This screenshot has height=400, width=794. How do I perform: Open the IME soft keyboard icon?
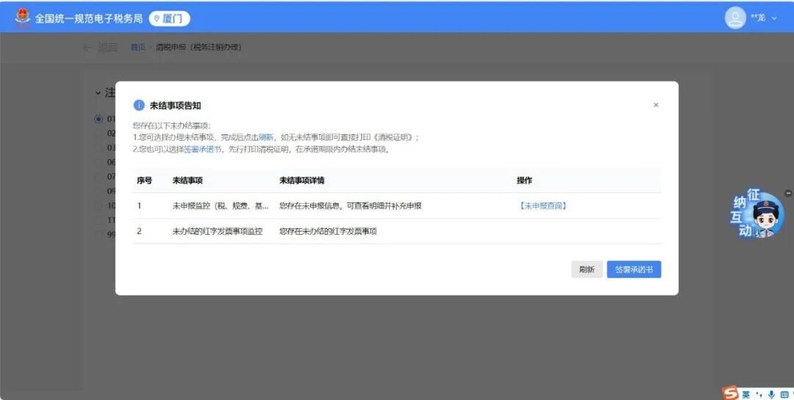[784, 394]
